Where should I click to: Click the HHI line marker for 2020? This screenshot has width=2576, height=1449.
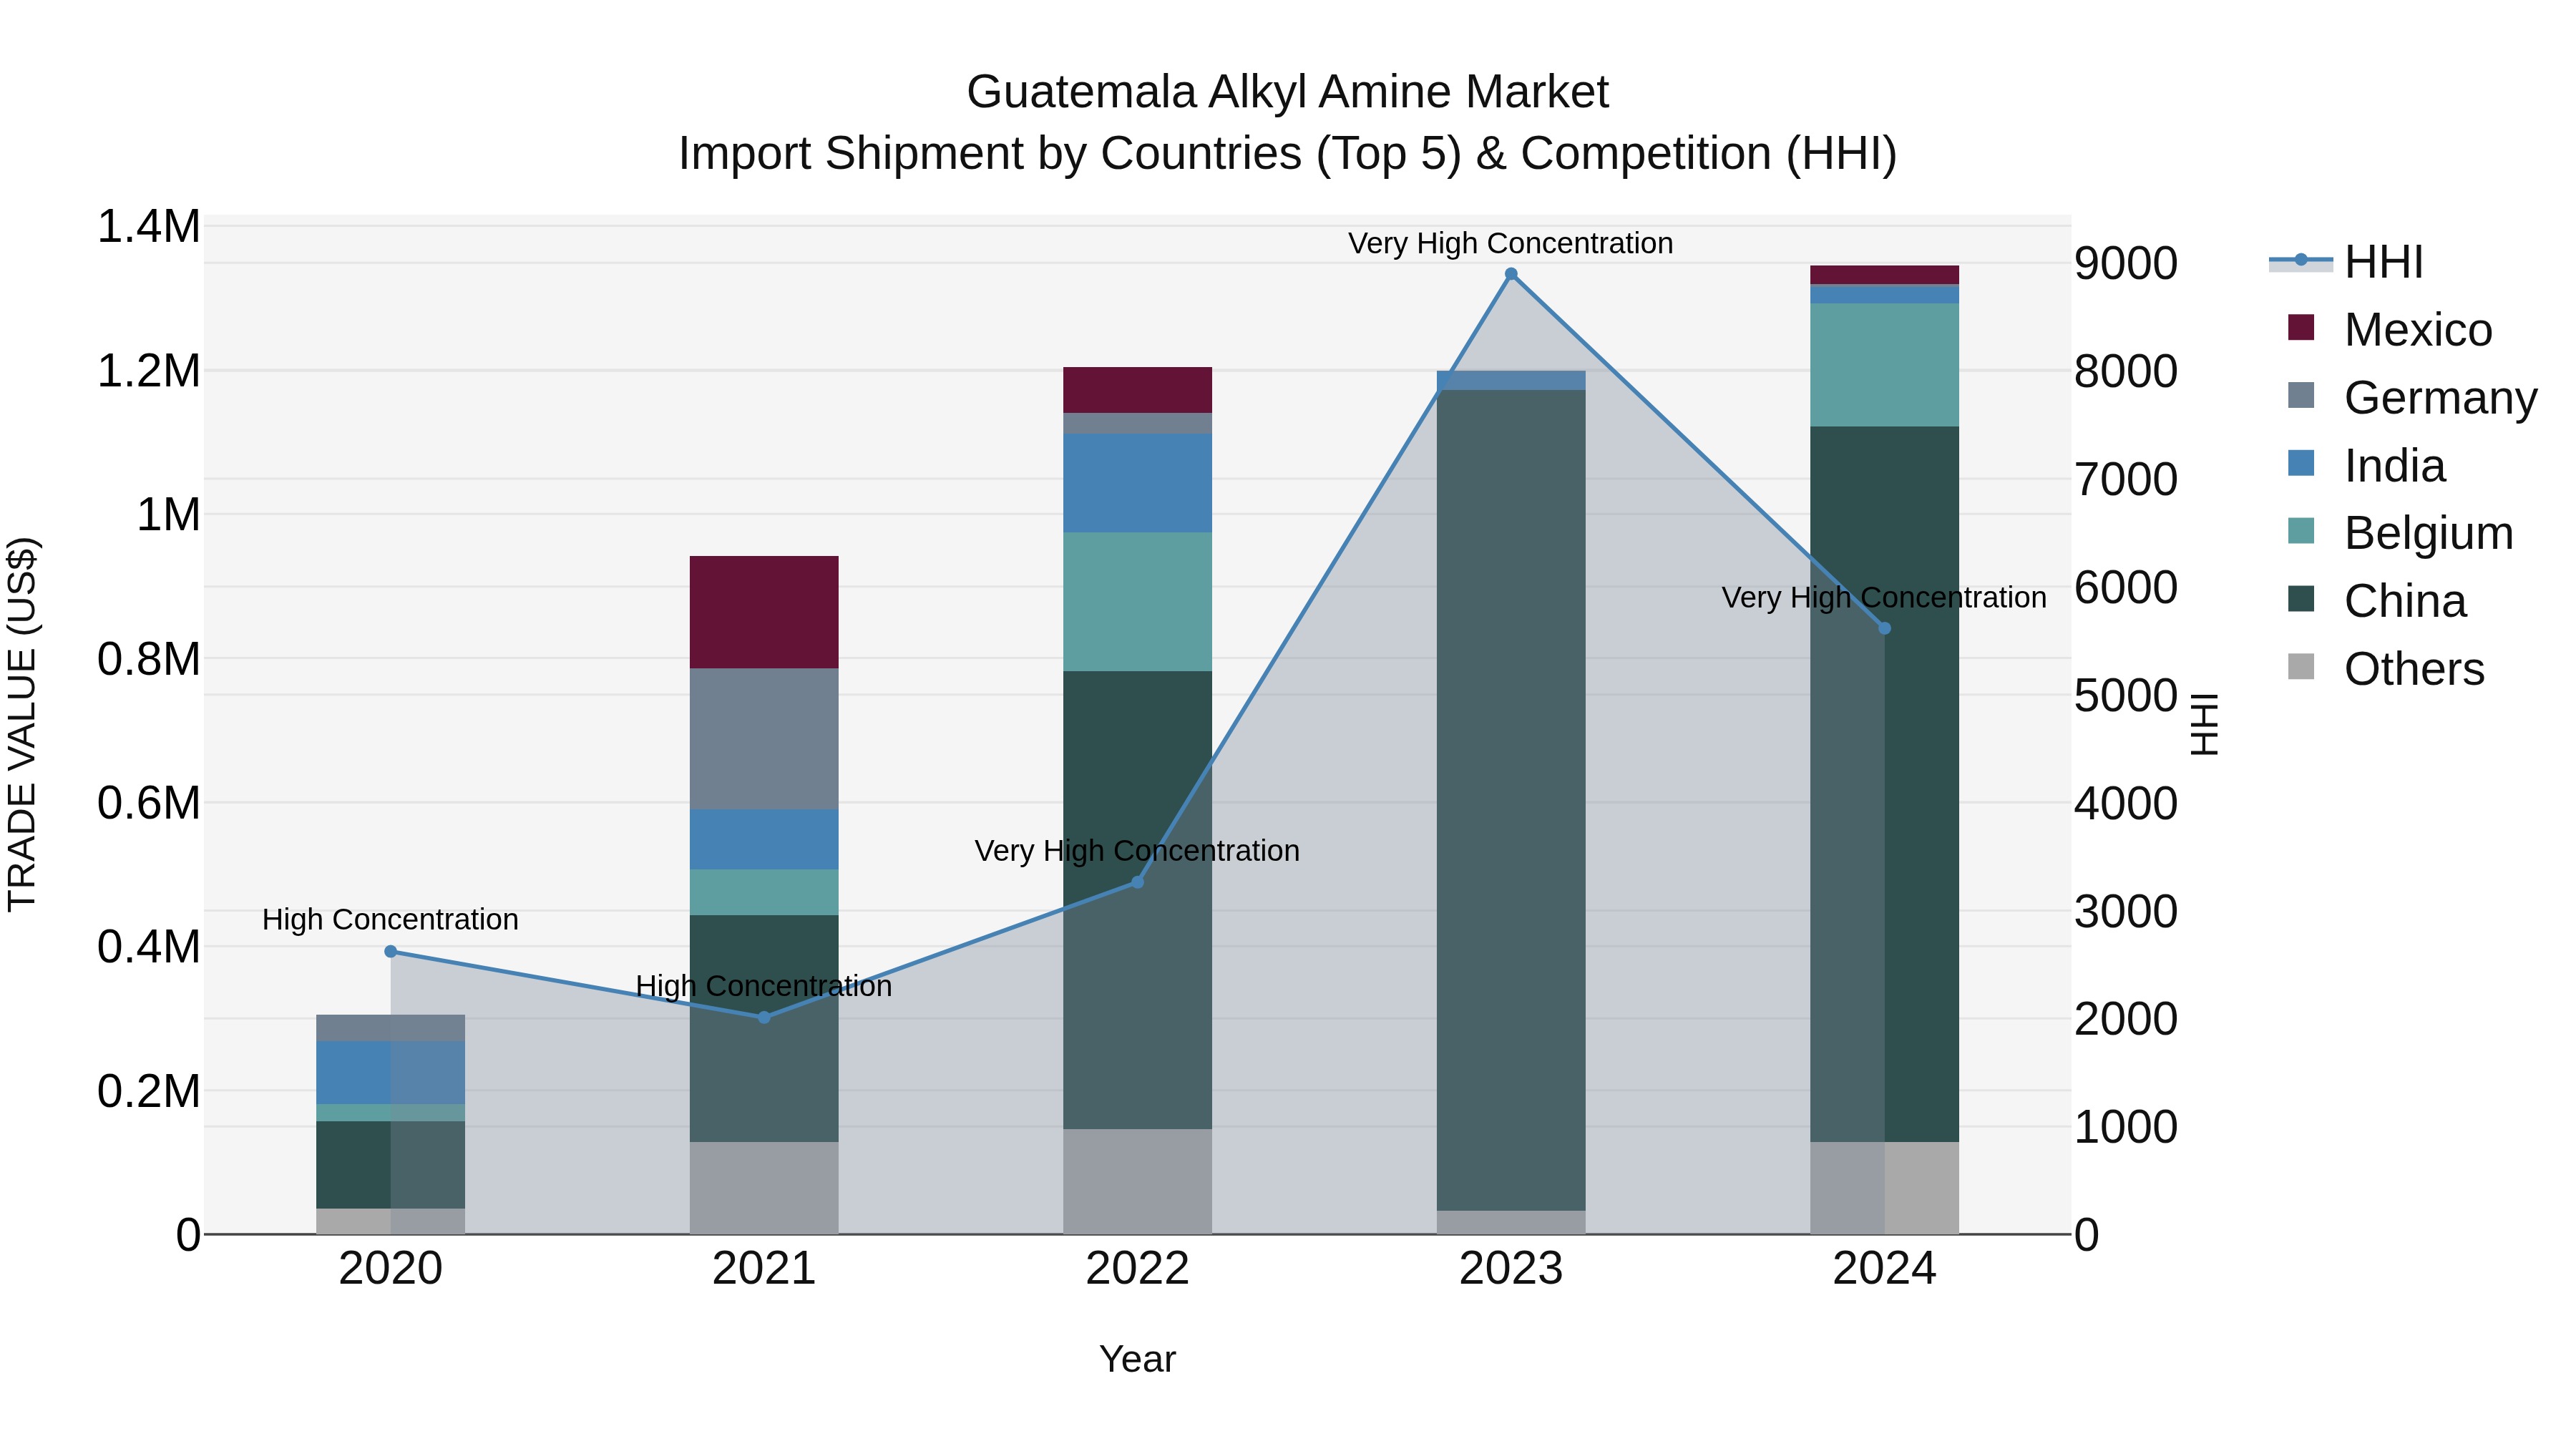click(391, 951)
